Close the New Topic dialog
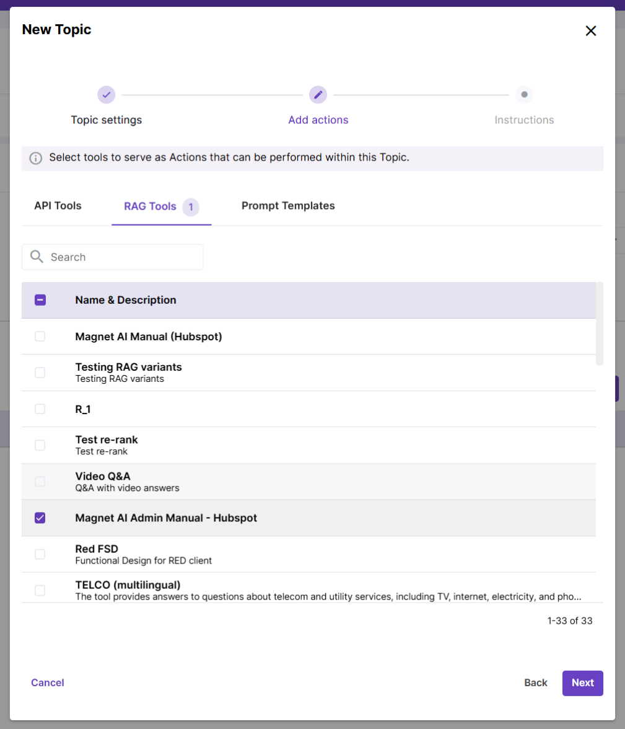625x729 pixels. [x=590, y=31]
